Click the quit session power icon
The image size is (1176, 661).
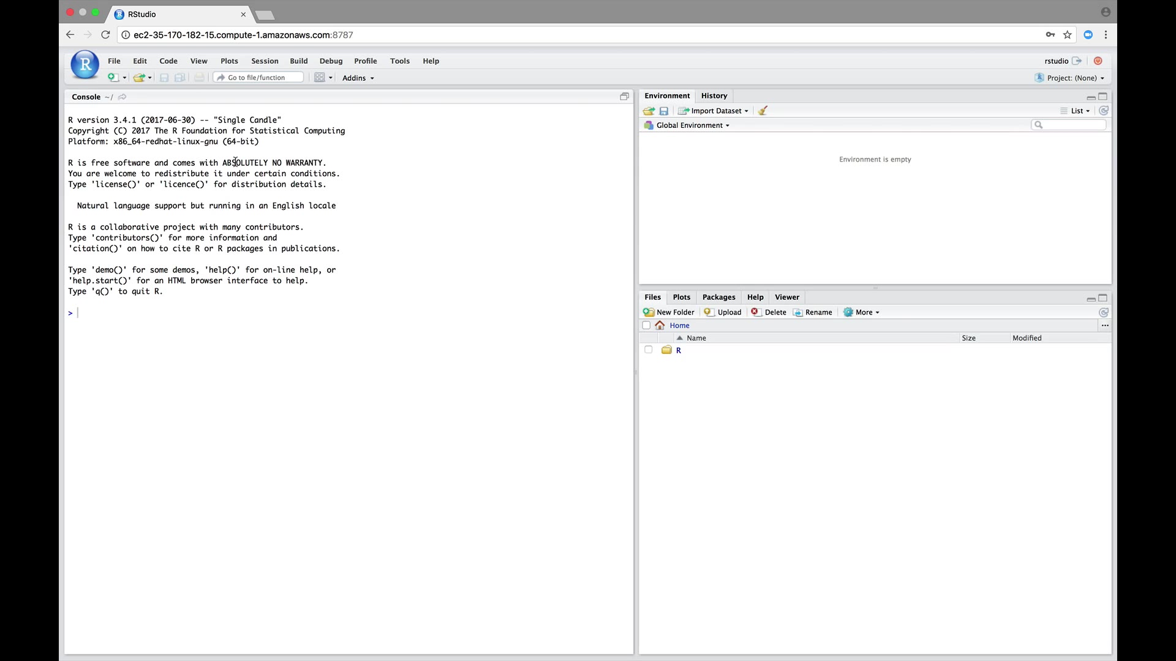[x=1098, y=61]
